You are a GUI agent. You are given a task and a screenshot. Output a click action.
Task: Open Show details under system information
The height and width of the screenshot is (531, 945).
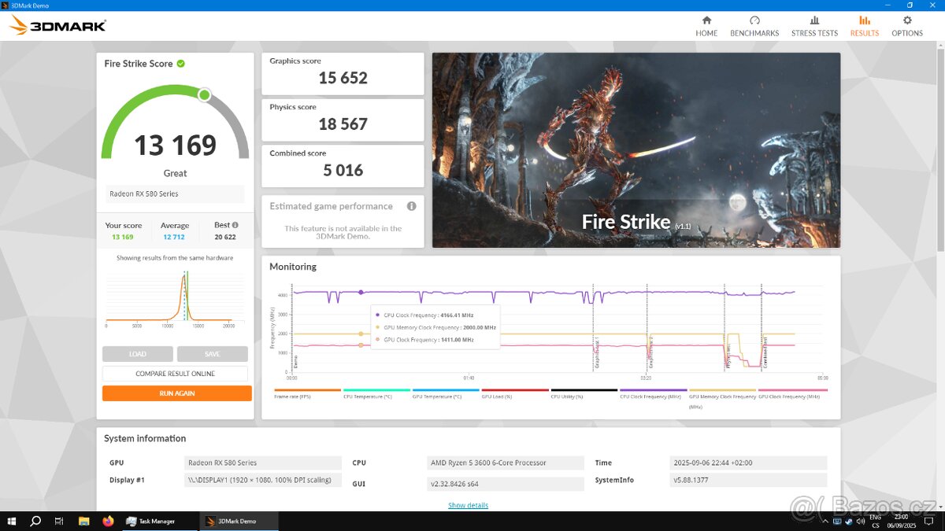468,504
